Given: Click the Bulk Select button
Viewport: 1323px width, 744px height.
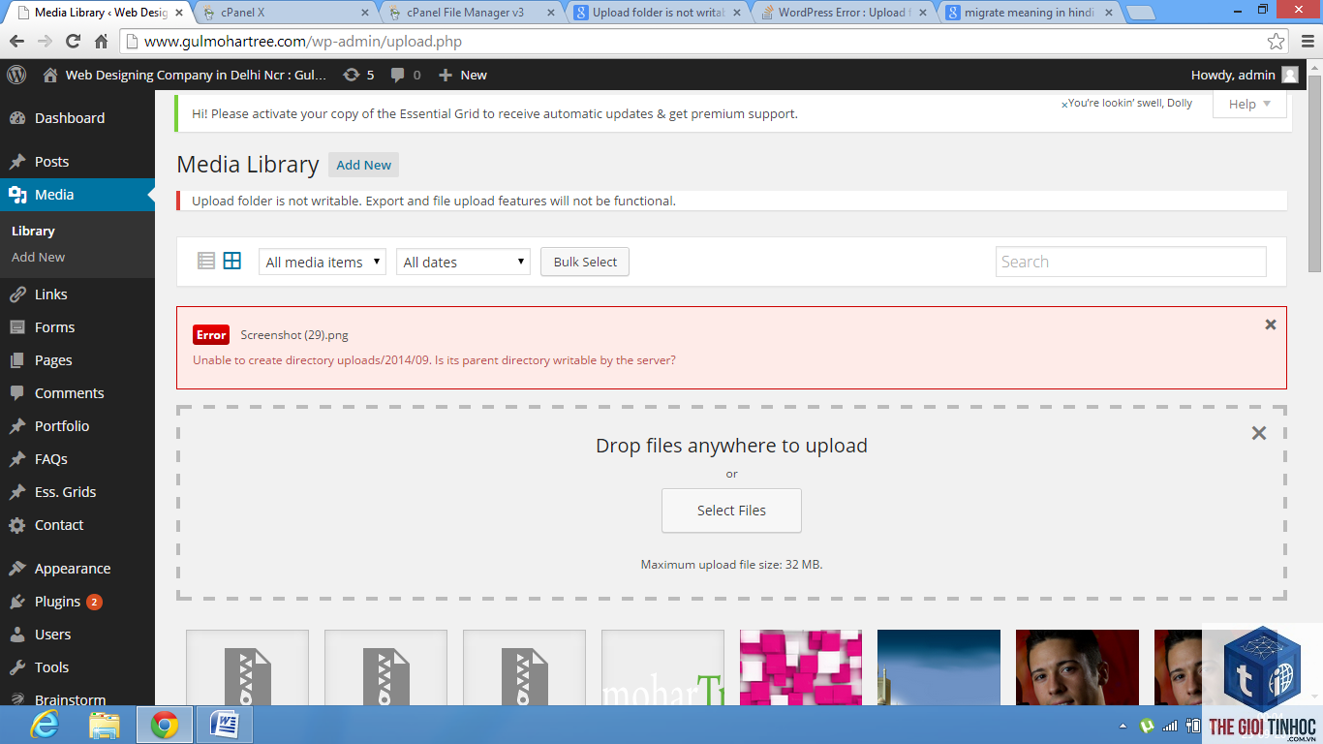Looking at the screenshot, I should [x=585, y=262].
